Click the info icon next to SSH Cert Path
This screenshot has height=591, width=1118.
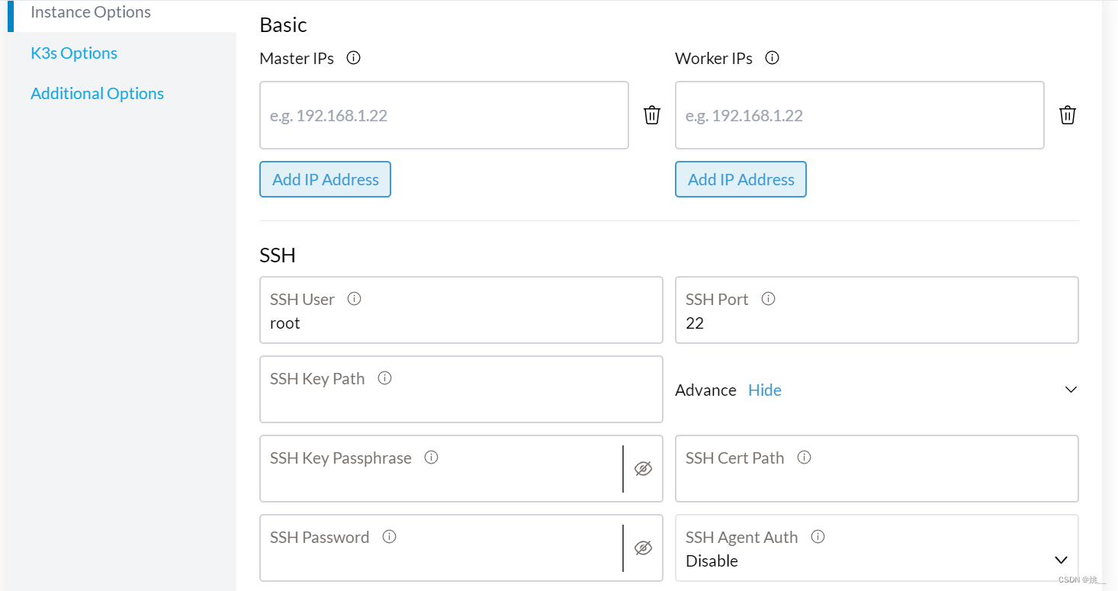pyautogui.click(x=804, y=458)
